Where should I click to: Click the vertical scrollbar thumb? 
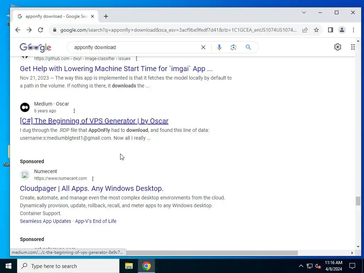358,201
